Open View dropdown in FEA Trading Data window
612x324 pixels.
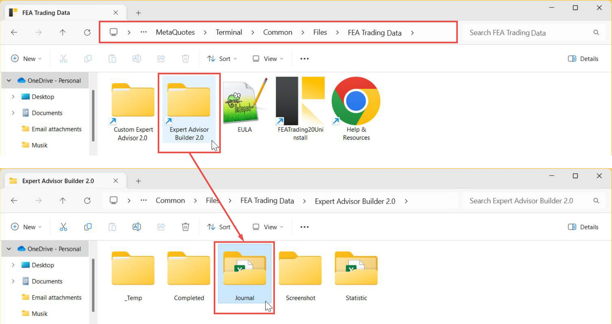268,59
